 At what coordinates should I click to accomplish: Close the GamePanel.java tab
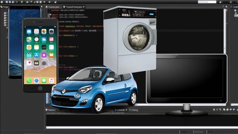tap(84, 7)
